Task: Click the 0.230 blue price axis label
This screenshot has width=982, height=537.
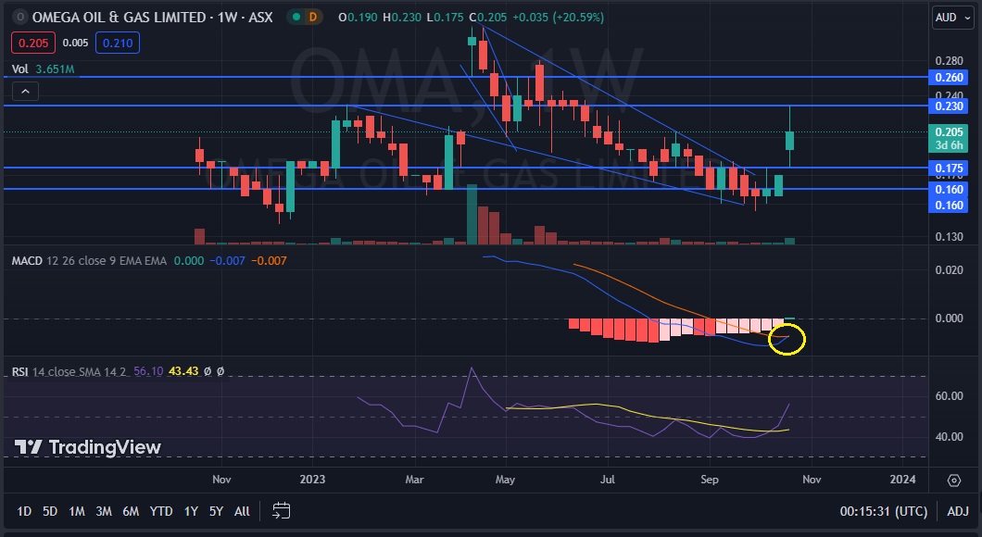Action: (949, 106)
